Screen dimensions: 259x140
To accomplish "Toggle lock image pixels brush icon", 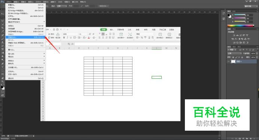I will pos(236,57).
